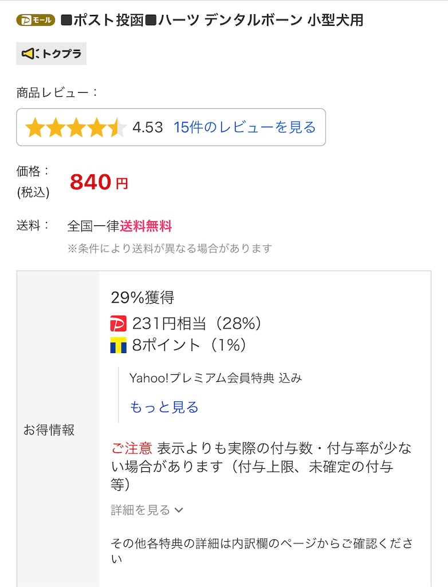Click the product title text
This screenshot has width=448, height=587.
click(212, 20)
